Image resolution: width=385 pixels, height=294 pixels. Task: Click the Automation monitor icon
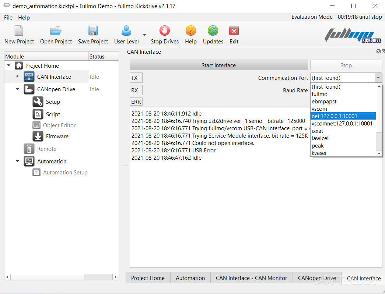click(29, 161)
